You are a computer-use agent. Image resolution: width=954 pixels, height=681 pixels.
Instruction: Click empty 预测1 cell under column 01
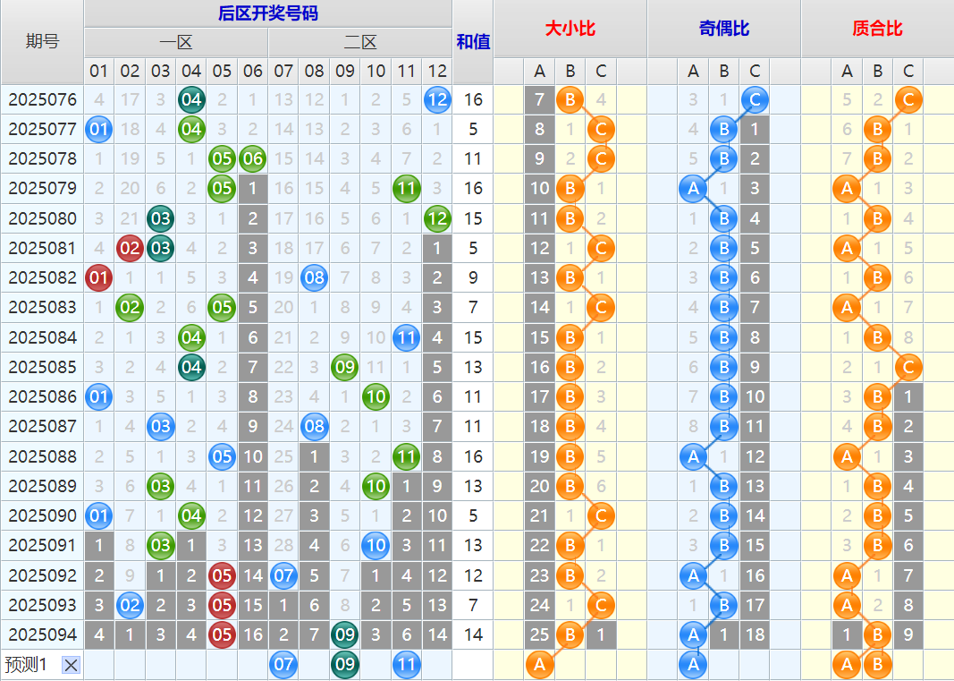point(98,665)
